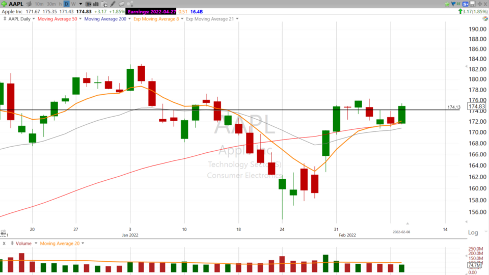Select the pencil drawing tool
This screenshot has width=489, height=275.
(x=112, y=4)
